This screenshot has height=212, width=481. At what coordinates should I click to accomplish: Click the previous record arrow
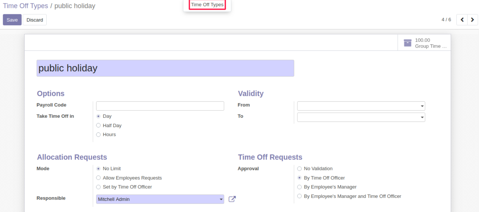click(462, 20)
